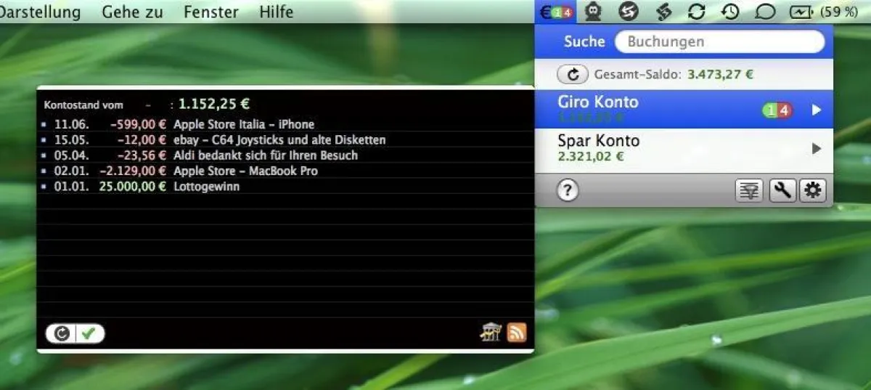Select the Spar Konto account row

684,149
